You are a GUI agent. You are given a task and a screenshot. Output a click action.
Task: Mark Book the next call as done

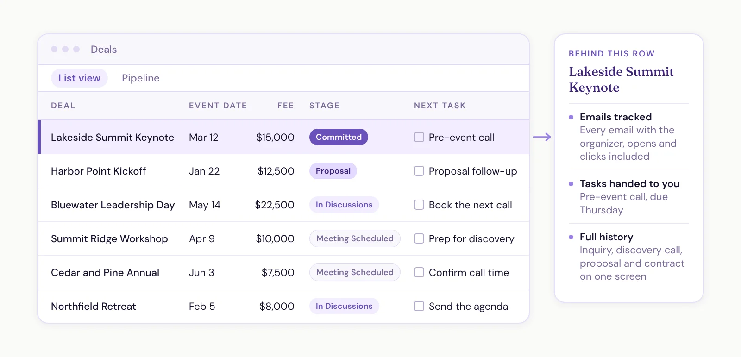[x=419, y=205]
